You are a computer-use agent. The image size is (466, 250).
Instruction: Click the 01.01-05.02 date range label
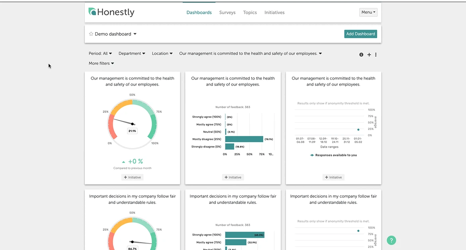click(358, 140)
